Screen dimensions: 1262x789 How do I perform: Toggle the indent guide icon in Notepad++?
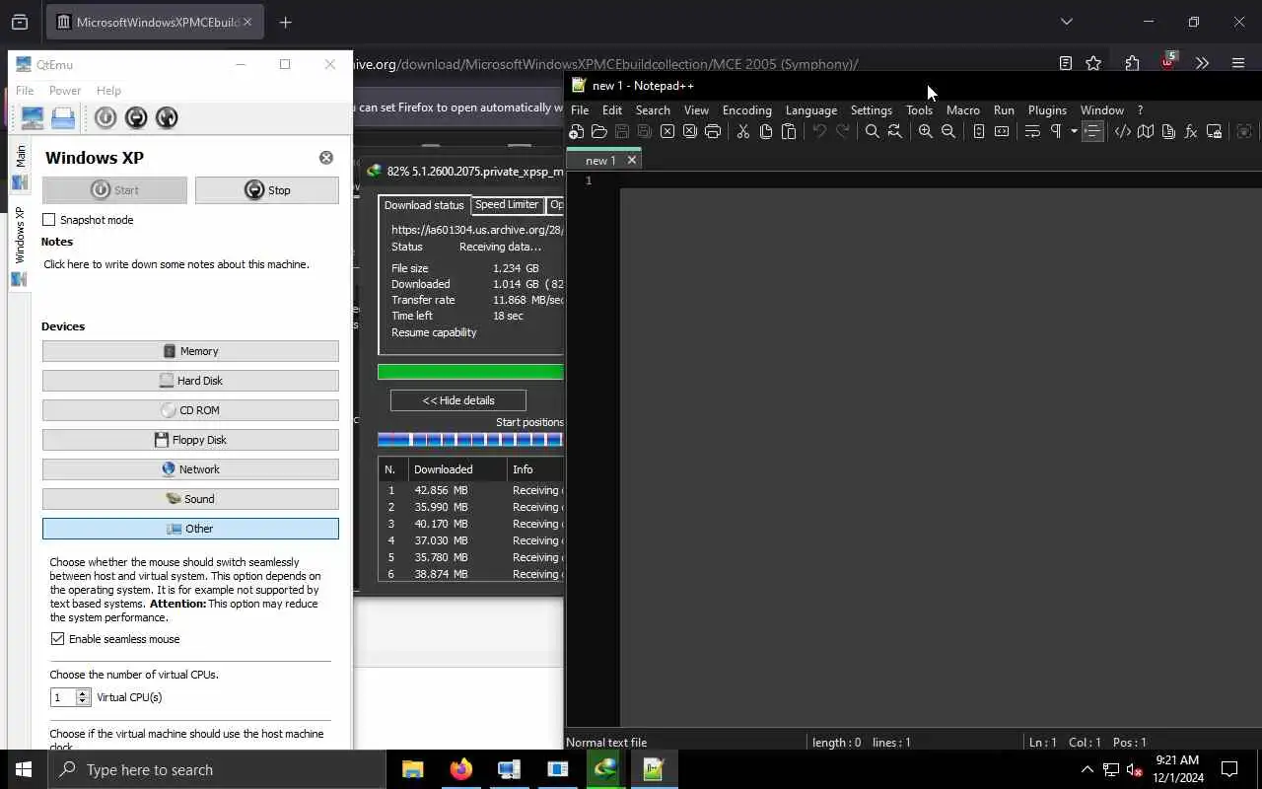point(1092,131)
